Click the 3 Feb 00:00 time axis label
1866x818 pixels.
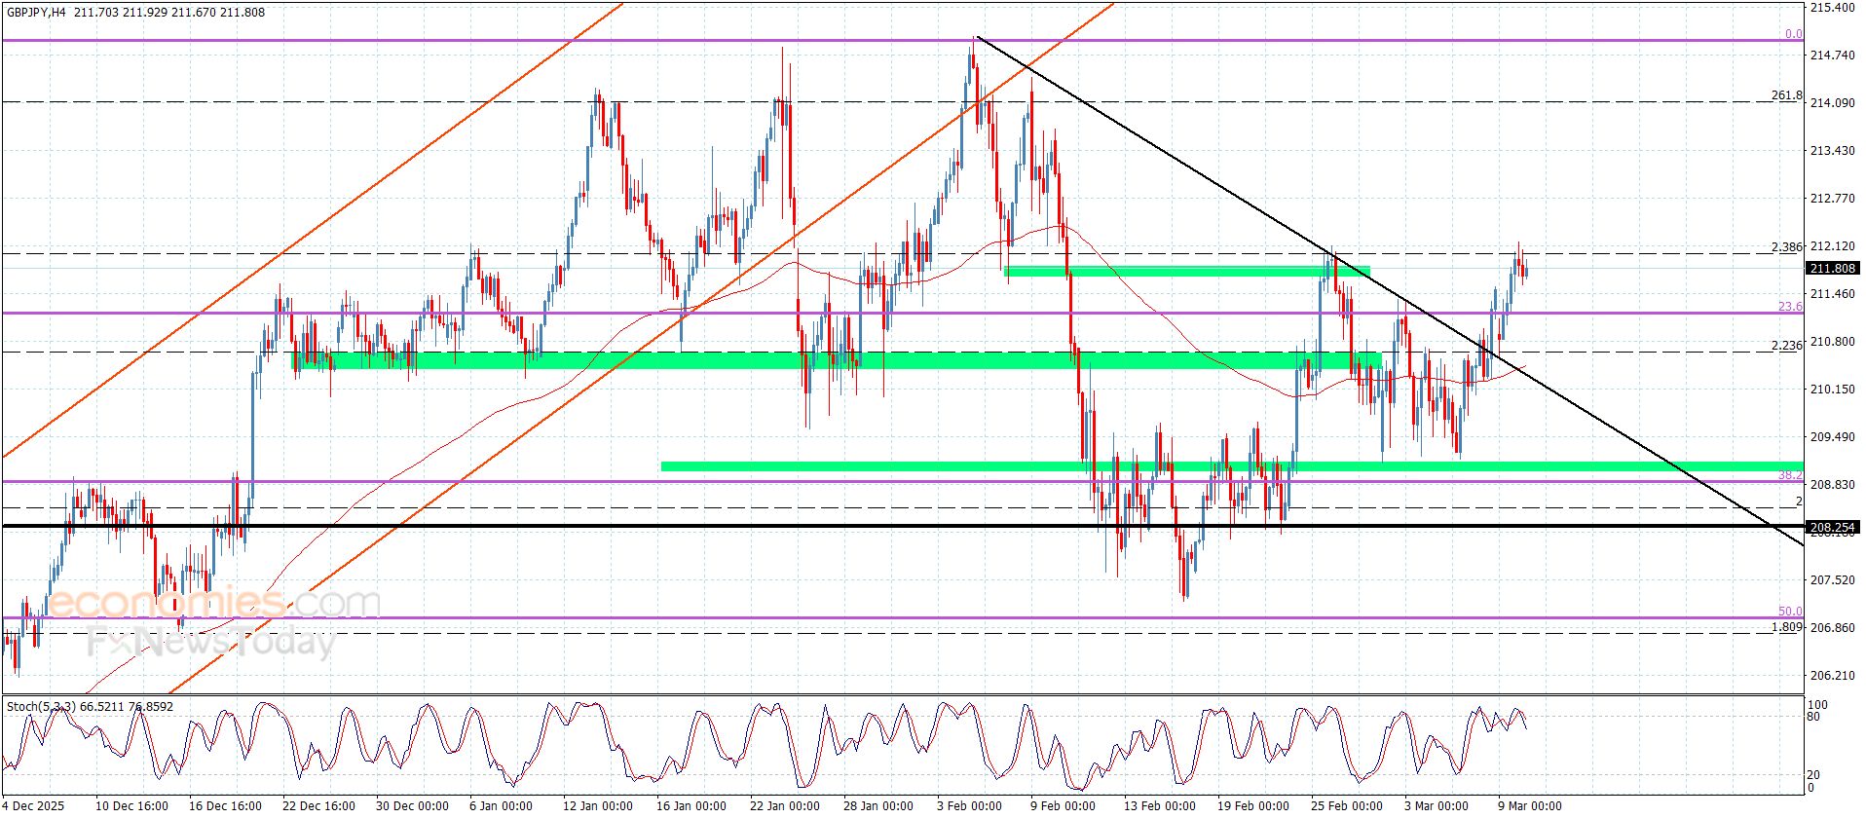click(969, 806)
